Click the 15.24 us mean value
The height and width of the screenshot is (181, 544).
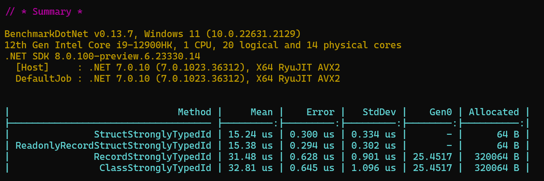(x=250, y=134)
